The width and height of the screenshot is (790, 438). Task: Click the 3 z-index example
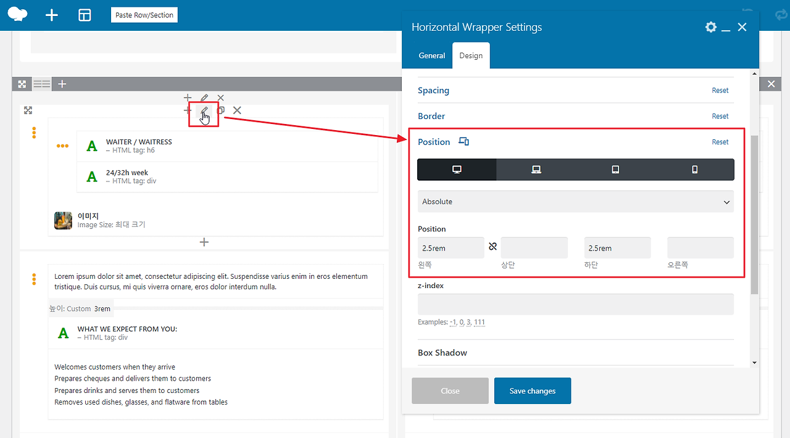470,322
